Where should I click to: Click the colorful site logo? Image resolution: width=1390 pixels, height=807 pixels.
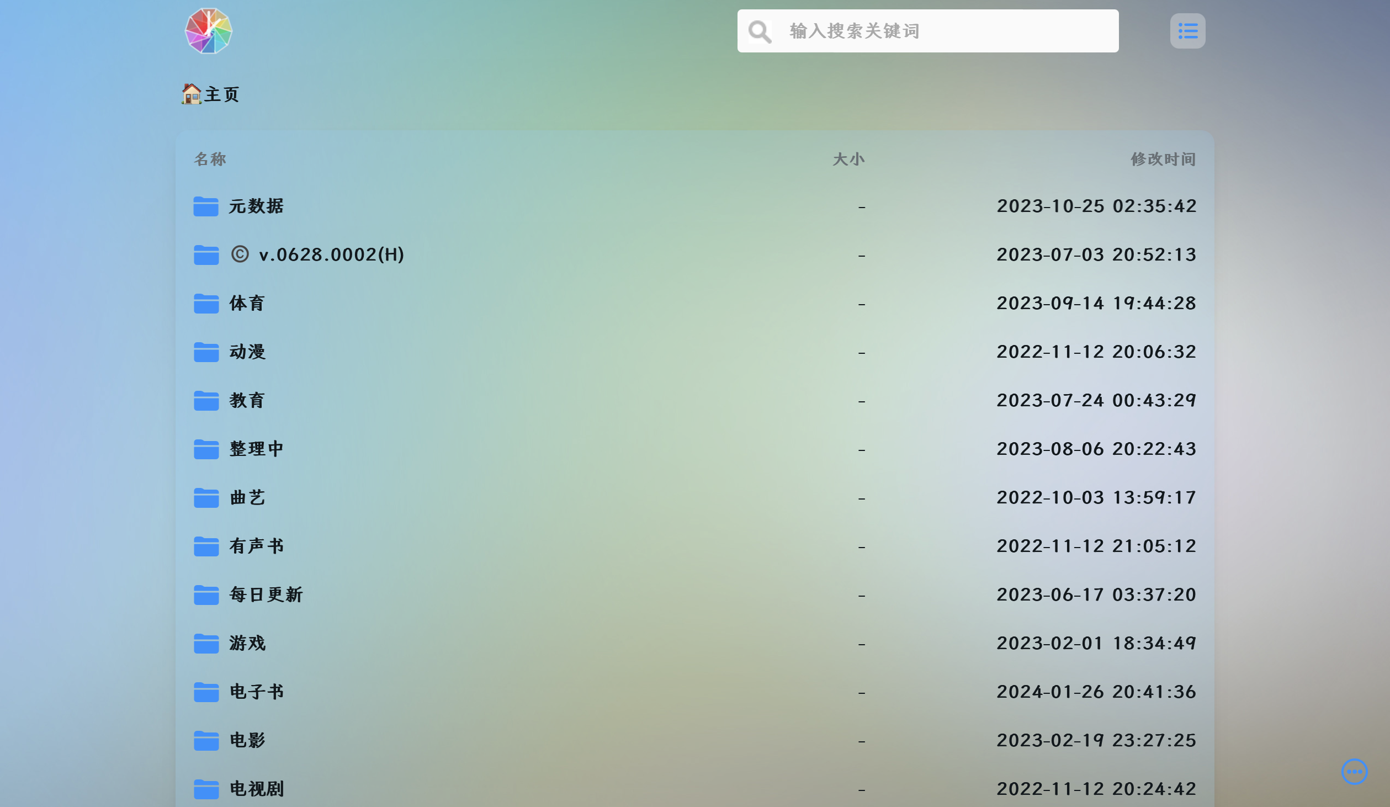pos(208,31)
